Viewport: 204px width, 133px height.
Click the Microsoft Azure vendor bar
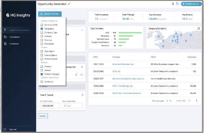[x=124, y=39]
